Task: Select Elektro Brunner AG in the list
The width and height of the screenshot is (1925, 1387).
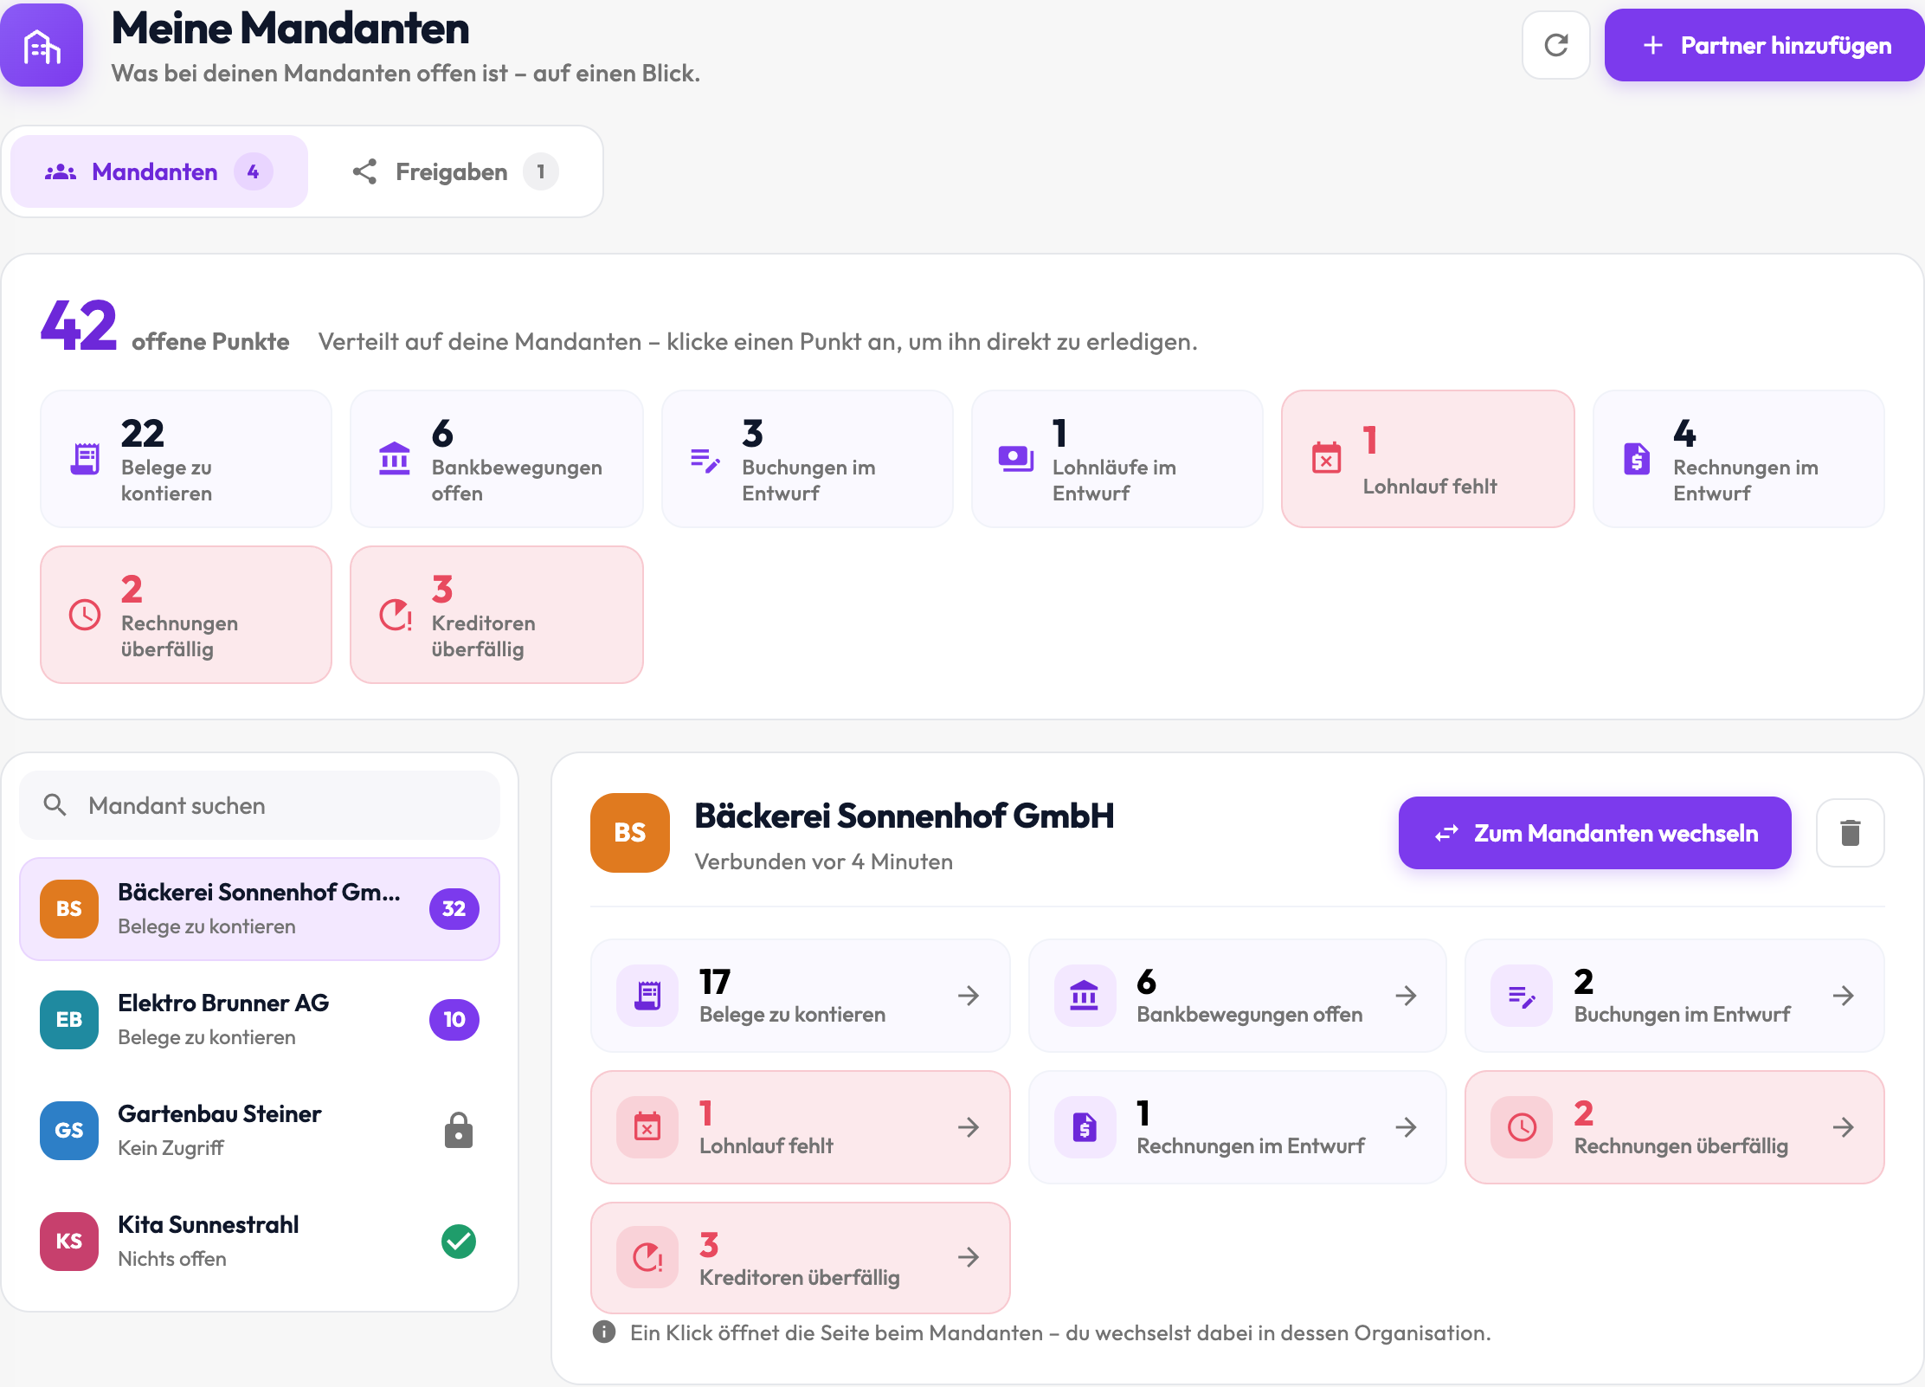Action: [260, 1019]
